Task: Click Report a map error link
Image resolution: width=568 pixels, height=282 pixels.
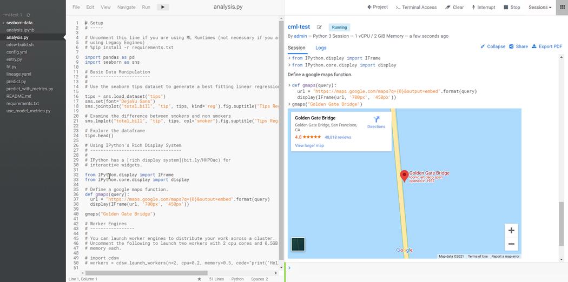Action: (505, 256)
